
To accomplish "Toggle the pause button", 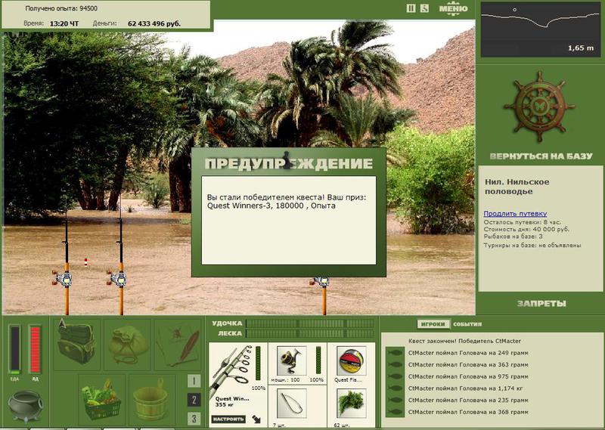I will click(x=411, y=8).
